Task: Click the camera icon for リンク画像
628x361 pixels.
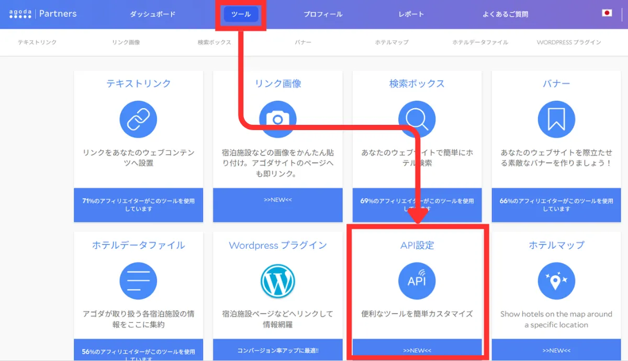Action: tap(278, 120)
